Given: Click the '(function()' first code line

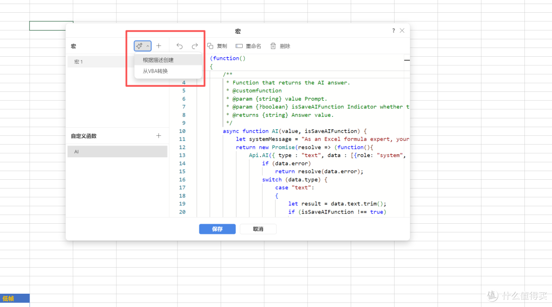Looking at the screenshot, I should 227,58.
